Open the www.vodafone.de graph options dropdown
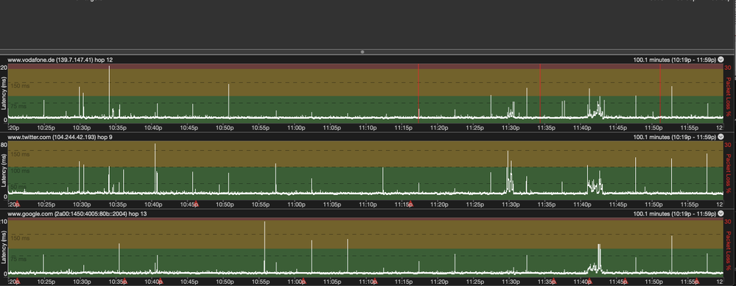Viewport: 736px width, 286px height. [721, 60]
